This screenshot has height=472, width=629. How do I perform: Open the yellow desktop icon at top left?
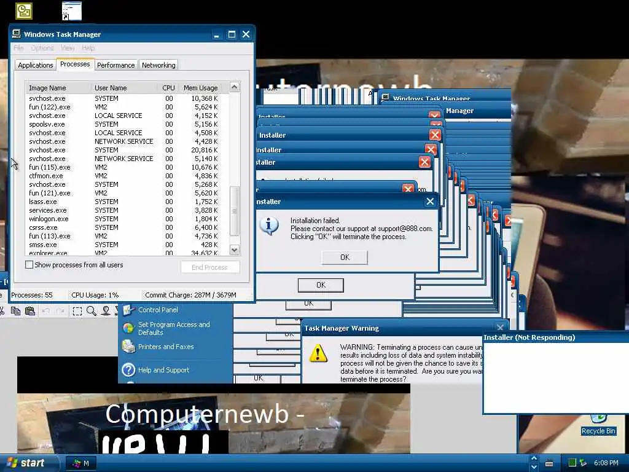pyautogui.click(x=24, y=11)
